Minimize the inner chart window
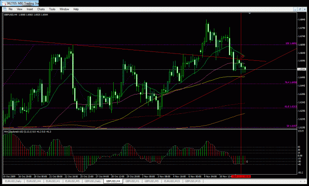309x186 pixels. pos(295,9)
